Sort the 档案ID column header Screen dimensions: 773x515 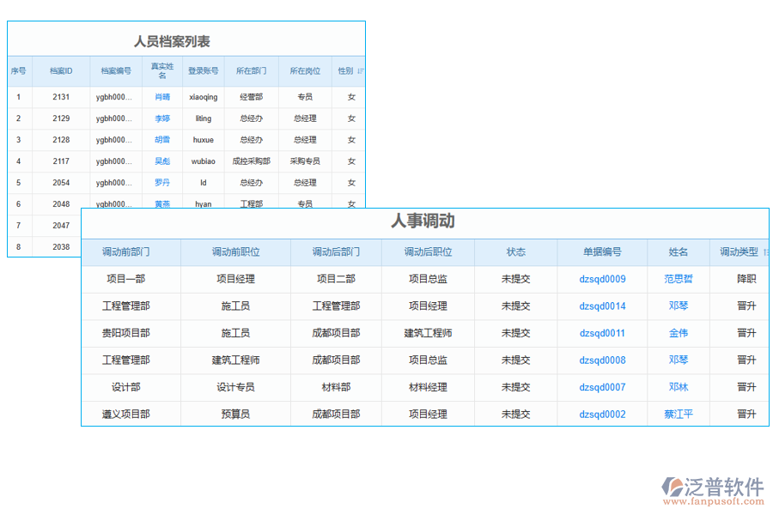point(63,70)
